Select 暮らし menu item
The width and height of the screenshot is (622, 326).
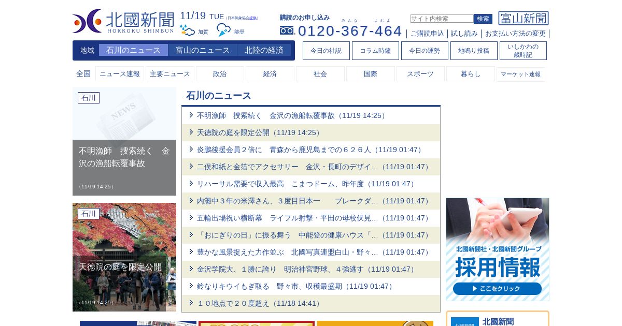click(x=471, y=74)
